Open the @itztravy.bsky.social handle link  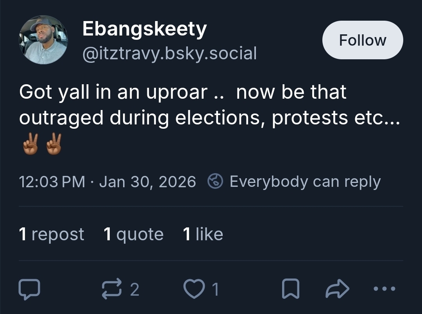click(170, 53)
